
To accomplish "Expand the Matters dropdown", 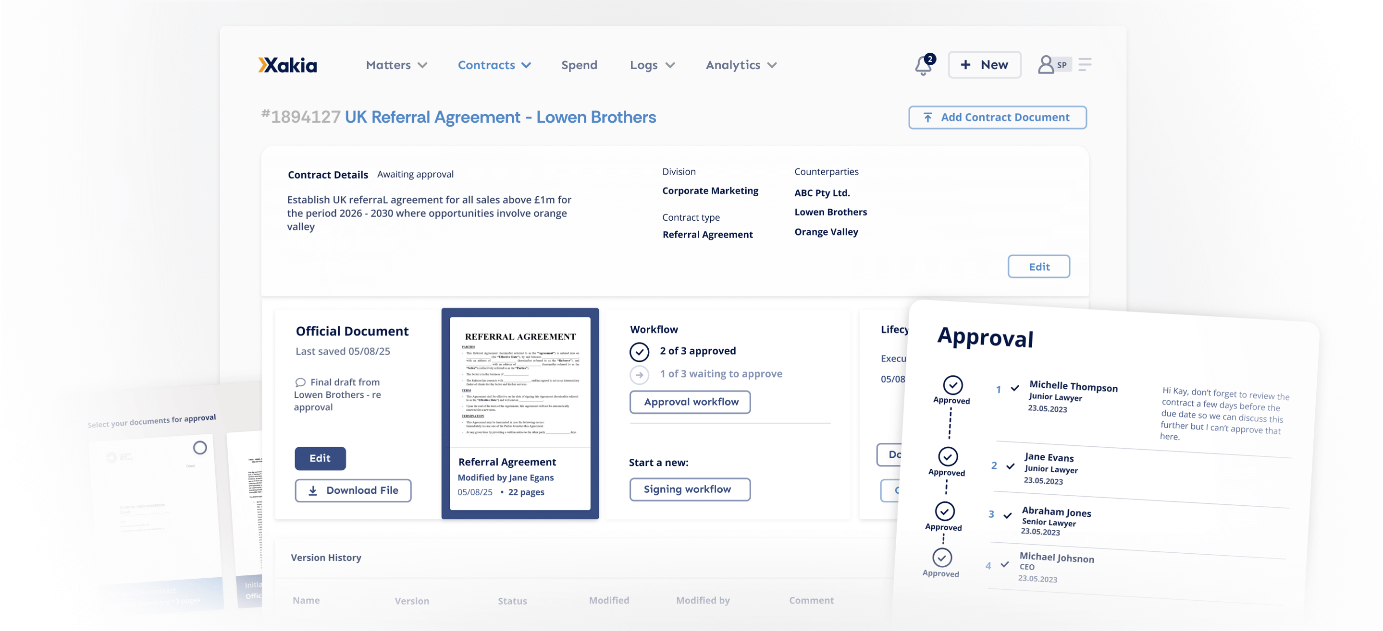I will (x=396, y=65).
